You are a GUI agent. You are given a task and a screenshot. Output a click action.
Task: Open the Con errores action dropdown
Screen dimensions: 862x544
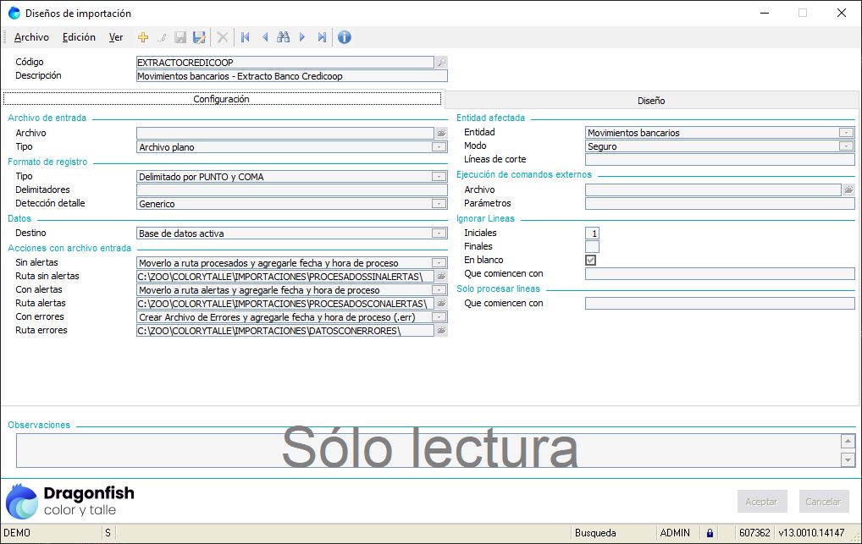tap(439, 317)
